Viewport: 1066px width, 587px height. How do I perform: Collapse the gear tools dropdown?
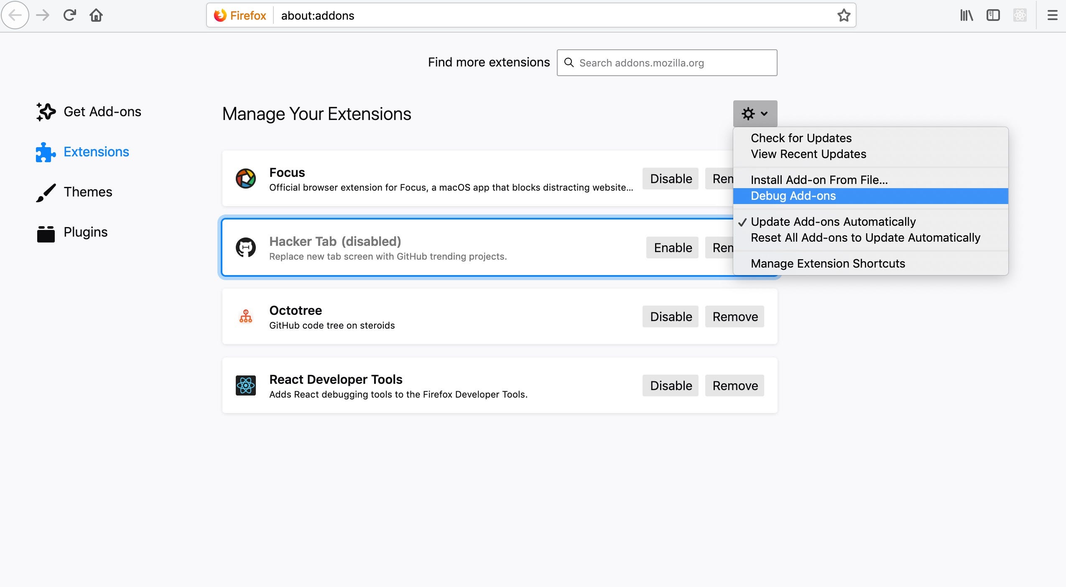click(755, 114)
